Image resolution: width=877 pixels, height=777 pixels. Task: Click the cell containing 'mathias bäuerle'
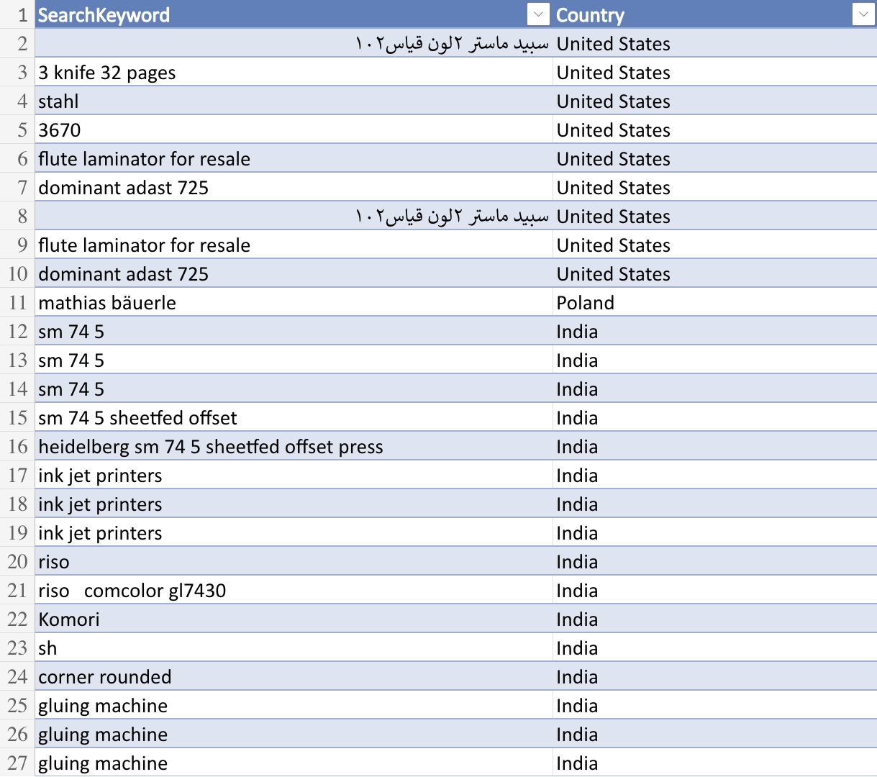(294, 302)
